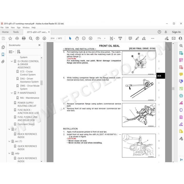Open the Window menu
The width and height of the screenshot is (184, 184).
[x=26, y=27]
